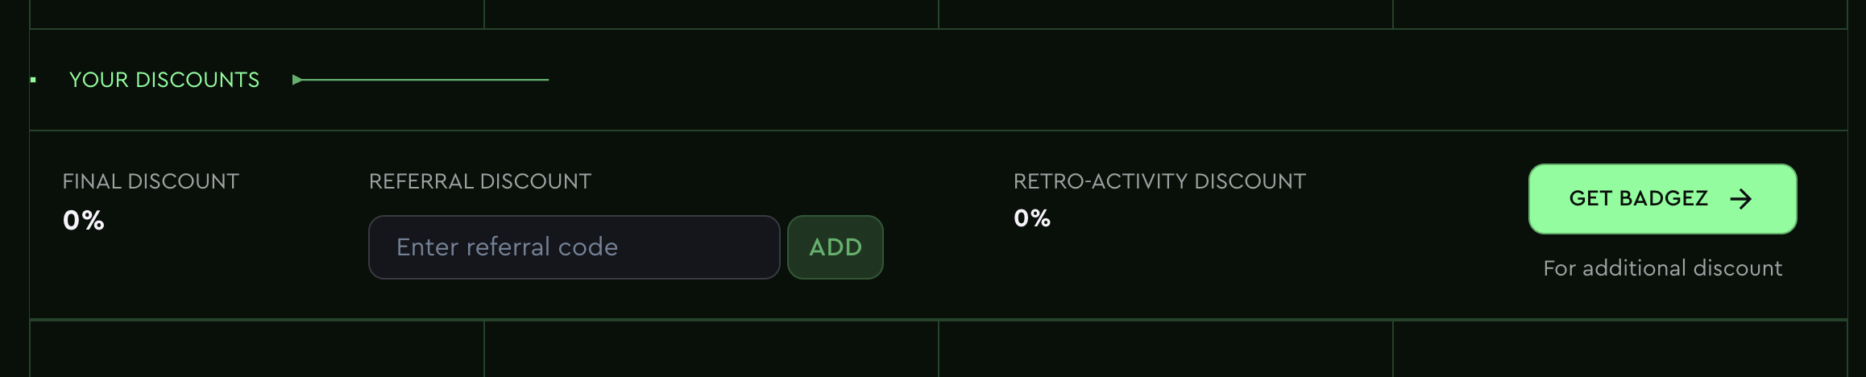Screen dimensions: 1866x377
Task: Click the small green square bullet
Action: (33, 80)
